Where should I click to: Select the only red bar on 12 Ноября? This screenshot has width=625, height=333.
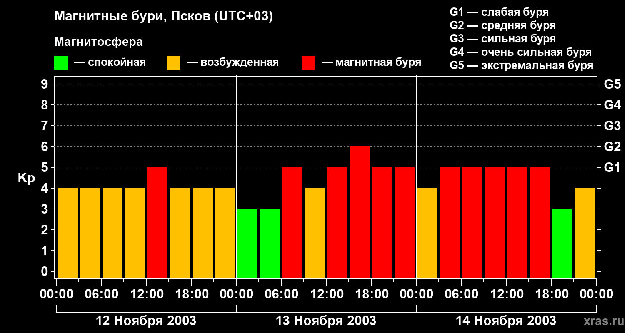click(x=157, y=223)
